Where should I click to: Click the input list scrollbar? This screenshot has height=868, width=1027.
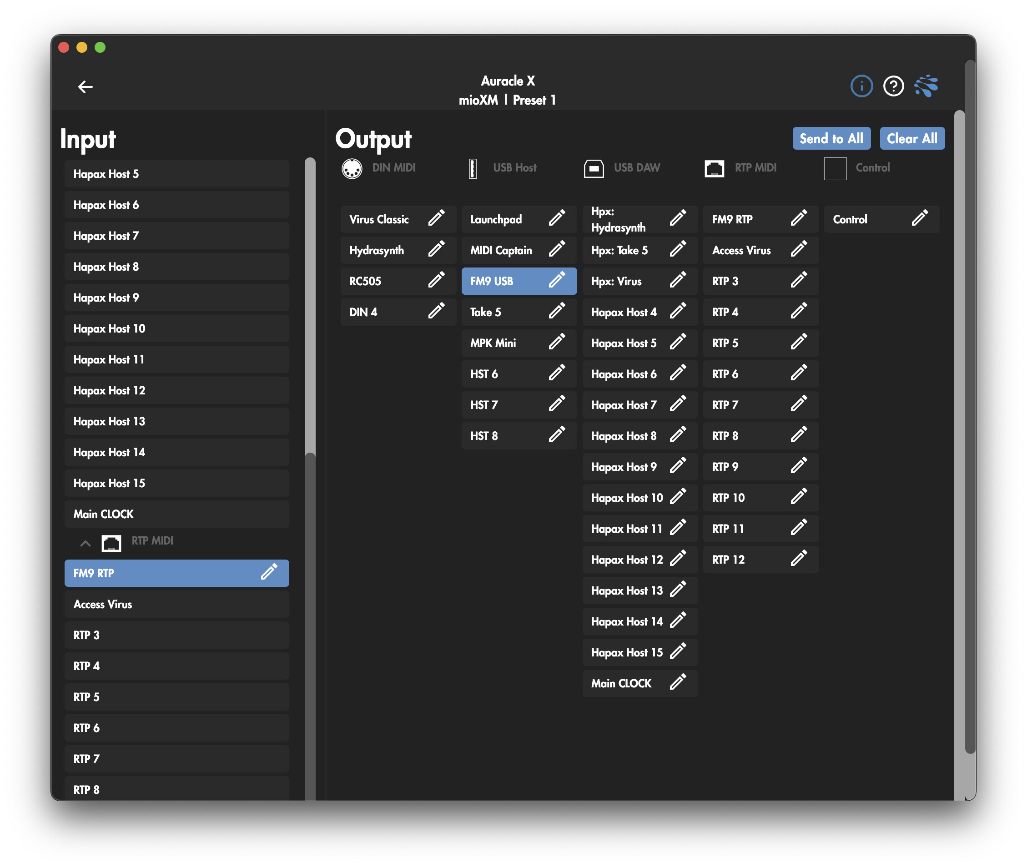[x=309, y=305]
